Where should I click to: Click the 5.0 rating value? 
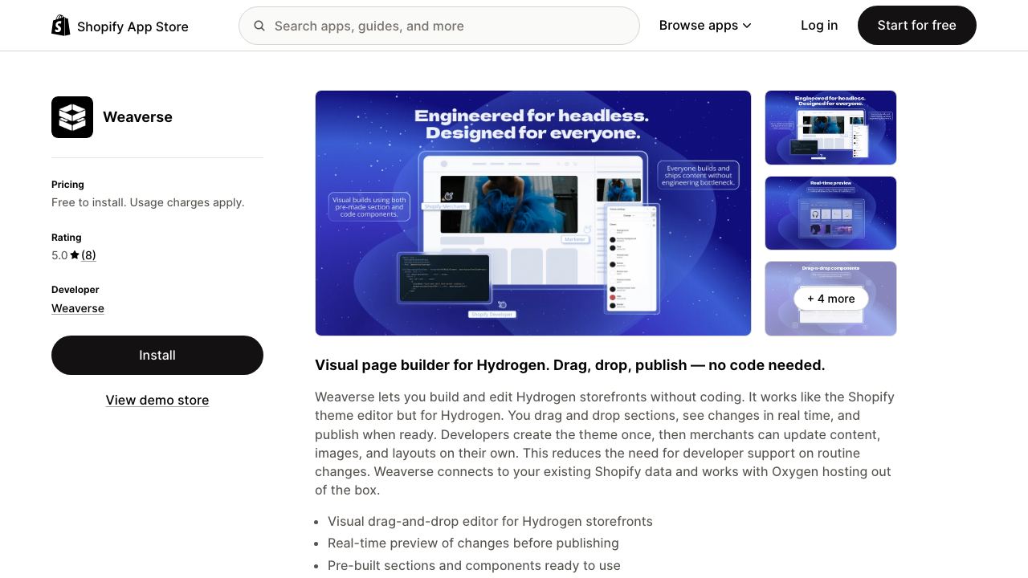pos(59,255)
